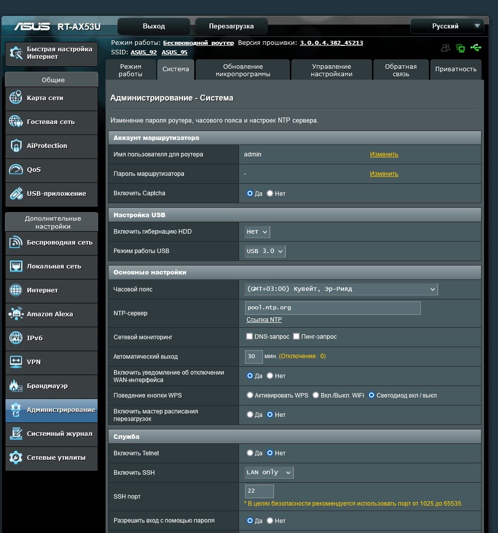Choose Активировать WPS radio option
Image resolution: width=498 pixels, height=533 pixels.
click(250, 396)
